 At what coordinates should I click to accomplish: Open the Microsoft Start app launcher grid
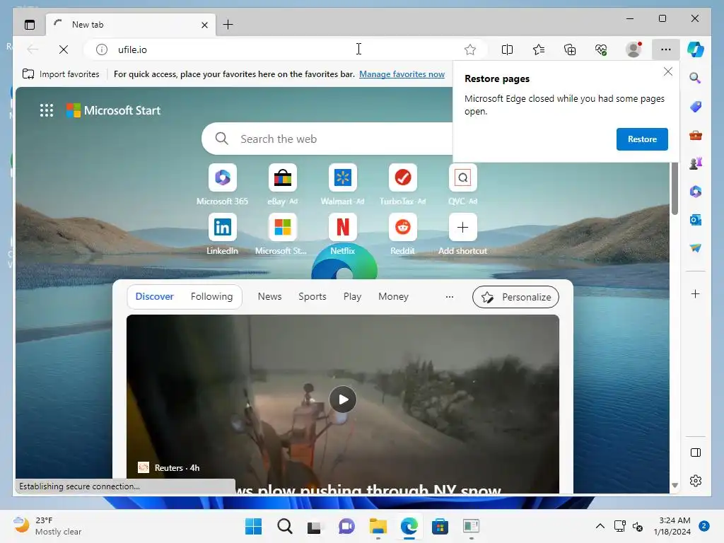(46, 110)
